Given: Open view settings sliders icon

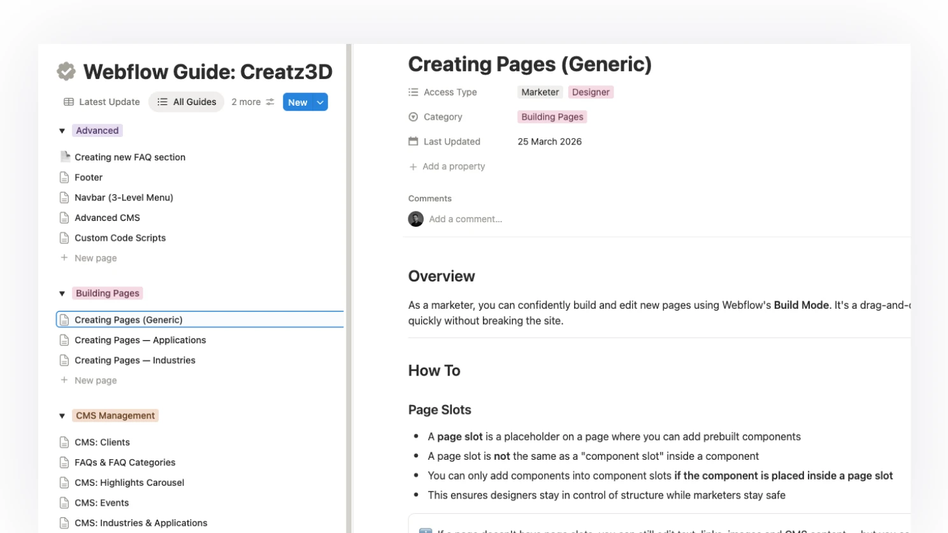Looking at the screenshot, I should (270, 102).
